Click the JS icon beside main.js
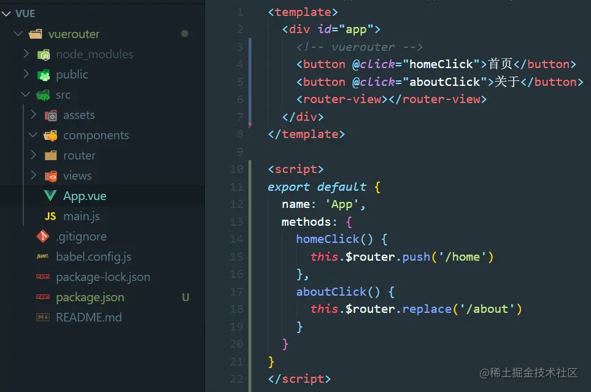This screenshot has height=392, width=591. pos(50,217)
